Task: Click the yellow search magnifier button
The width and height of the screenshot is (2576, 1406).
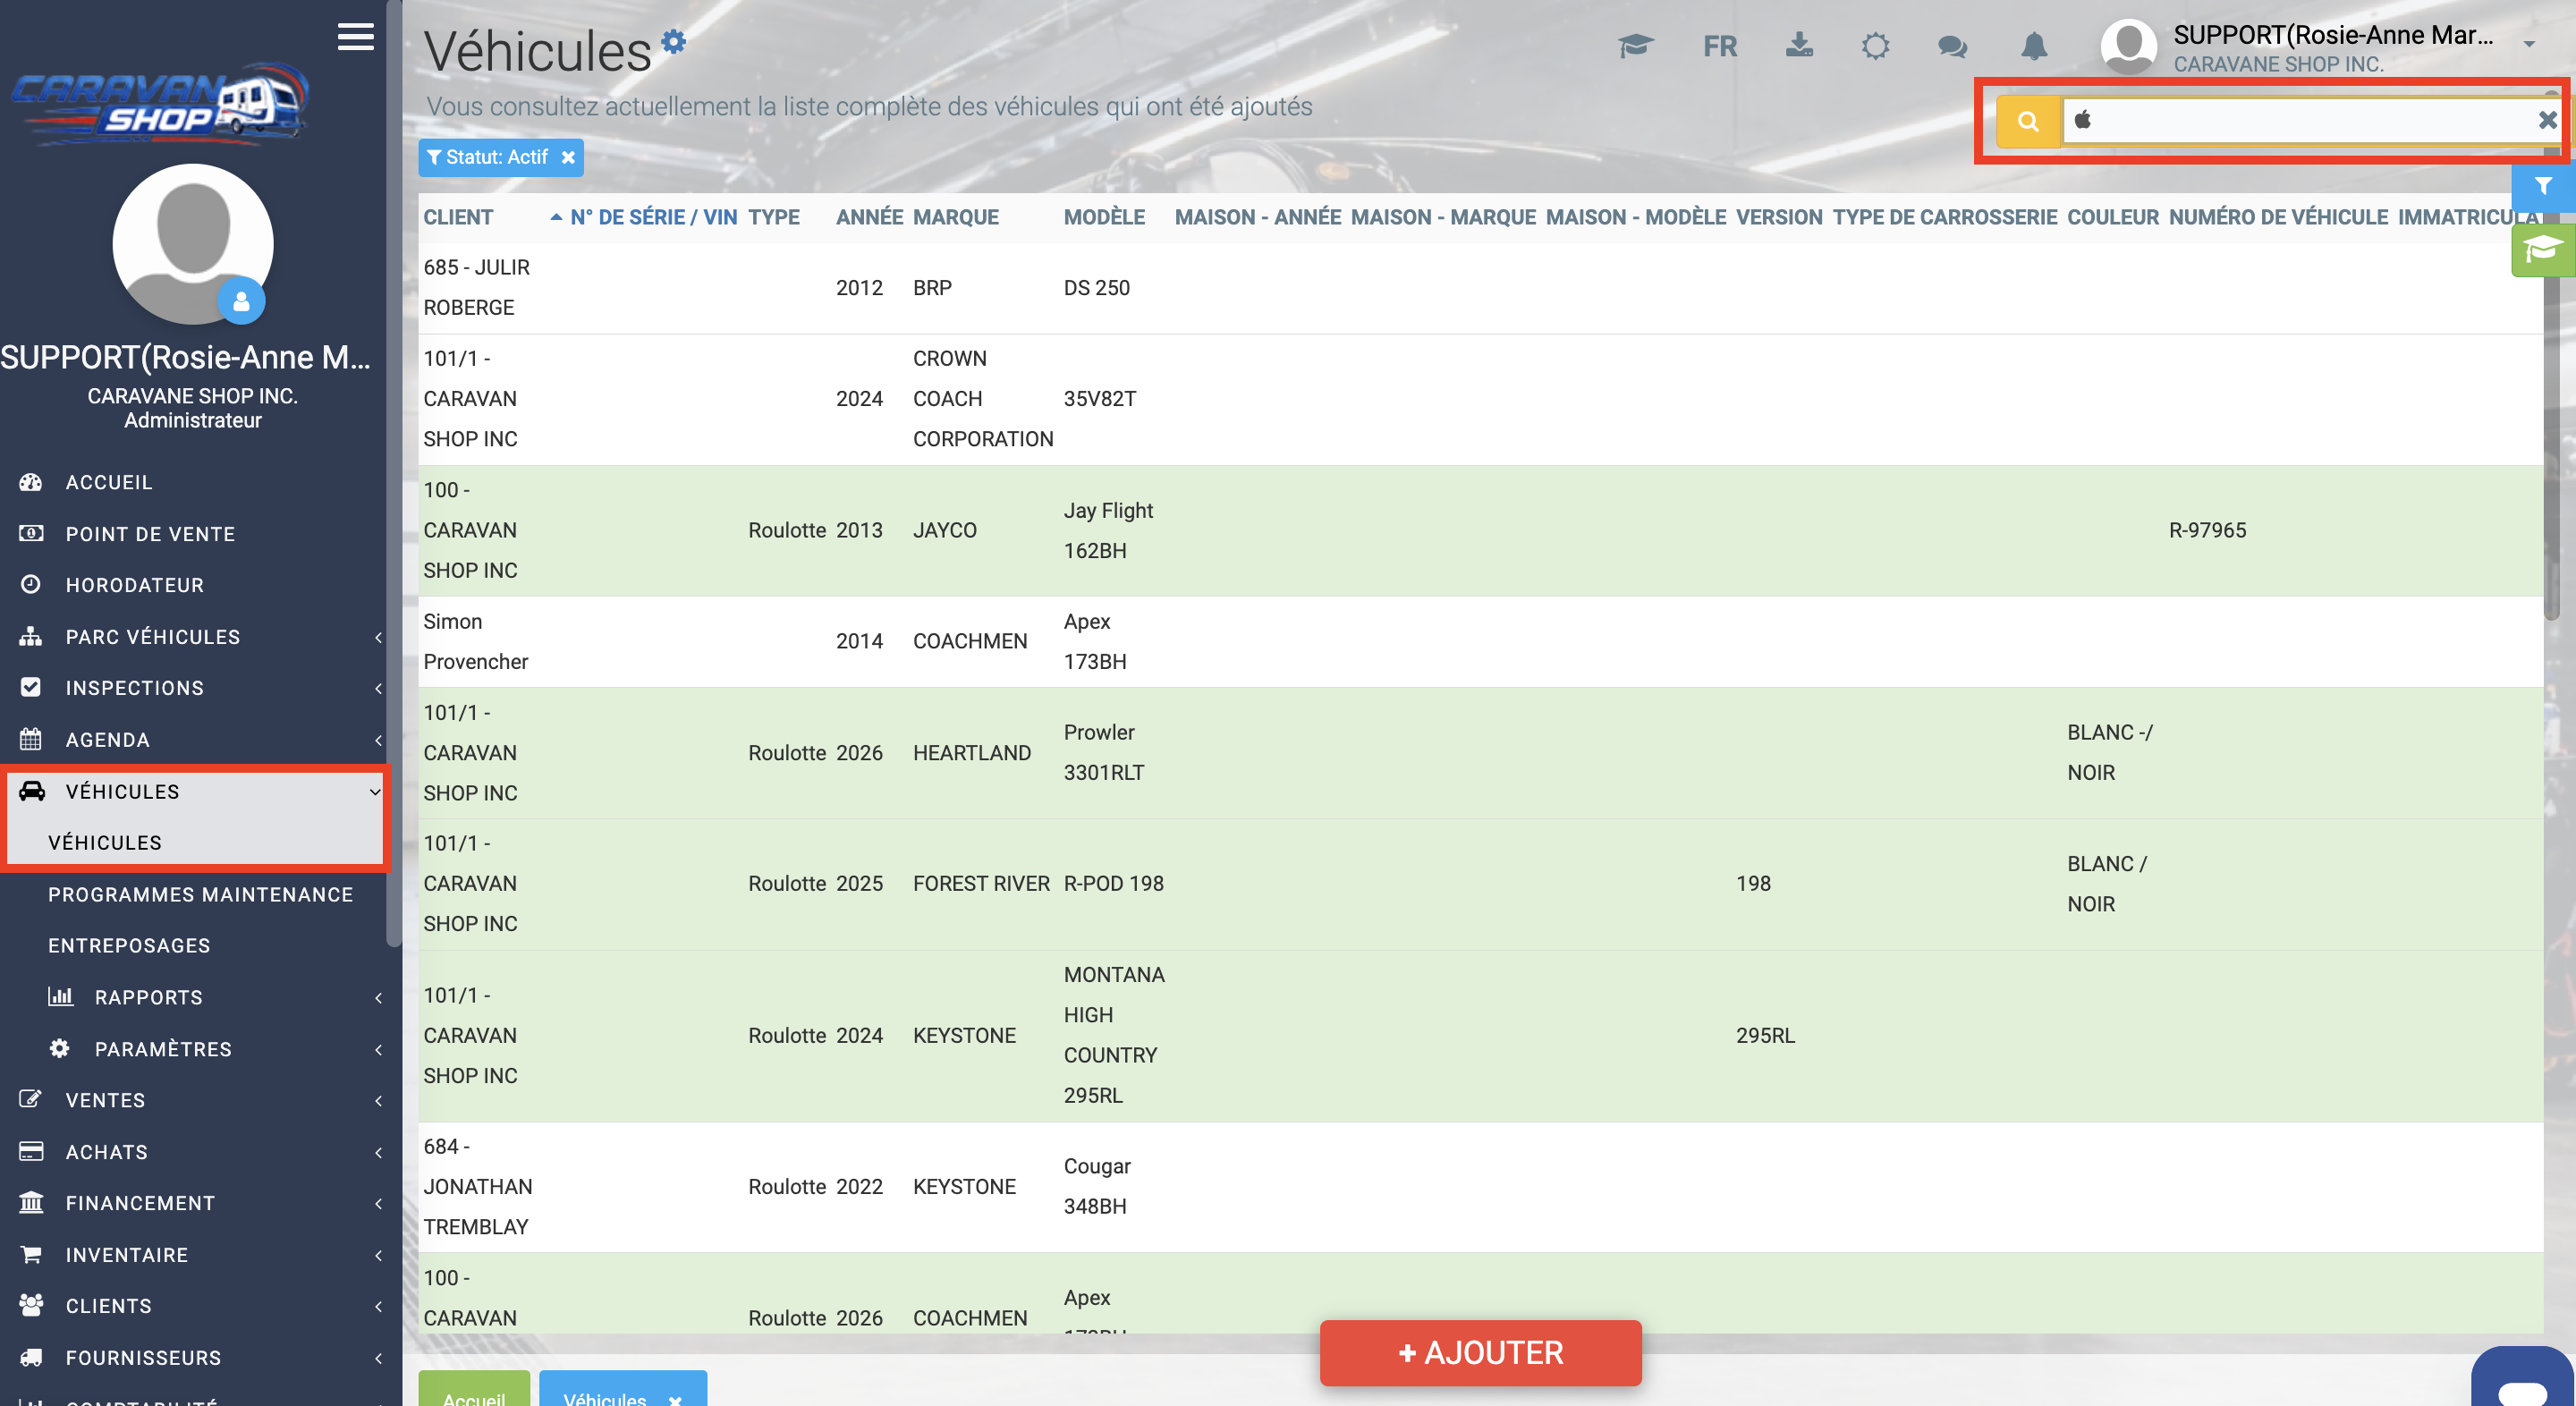Action: pos(2028,121)
